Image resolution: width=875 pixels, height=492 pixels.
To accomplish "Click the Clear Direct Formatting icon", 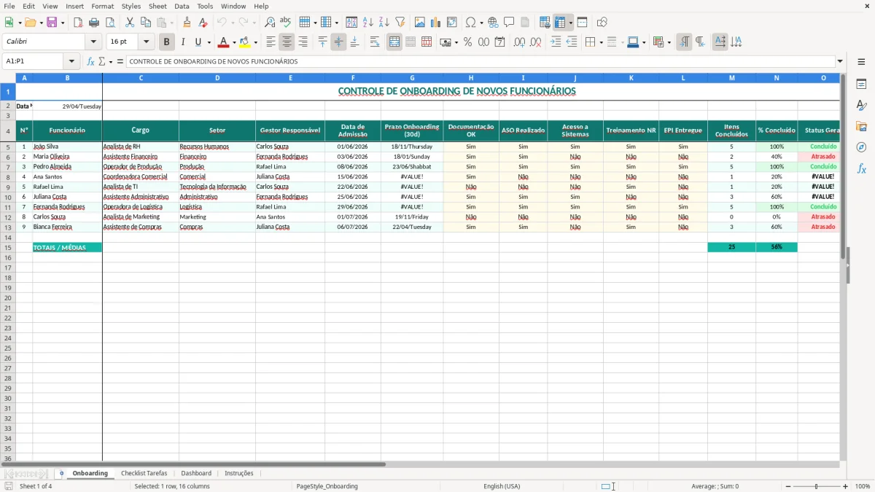I will click(203, 23).
